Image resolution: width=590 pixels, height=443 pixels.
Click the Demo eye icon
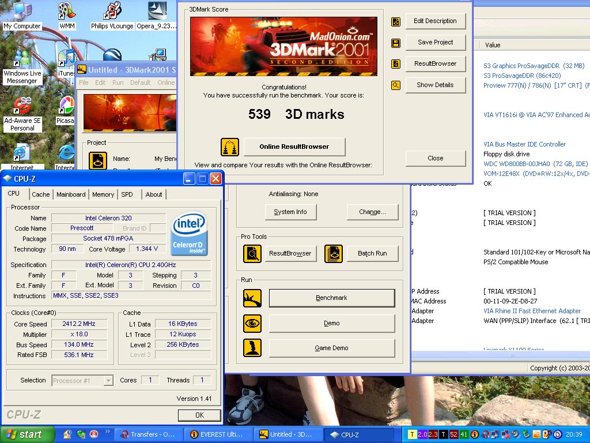[252, 323]
